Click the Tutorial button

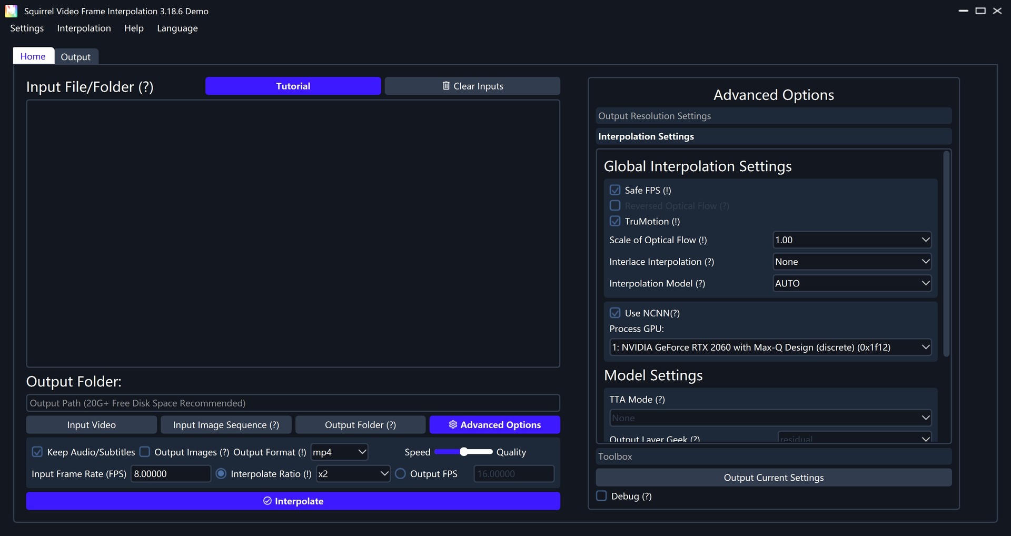[293, 86]
